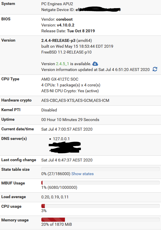Click the Uptime value text
The image size is (161, 231).
point(70,120)
